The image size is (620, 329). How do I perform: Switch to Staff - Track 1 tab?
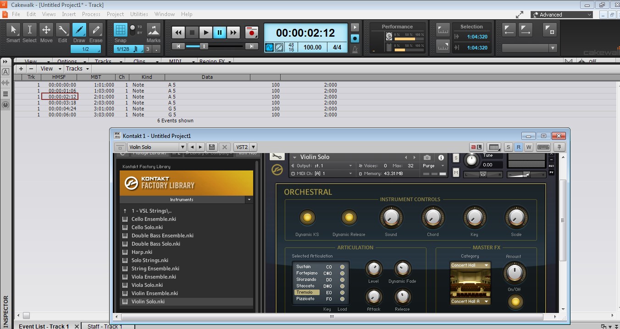tap(105, 326)
